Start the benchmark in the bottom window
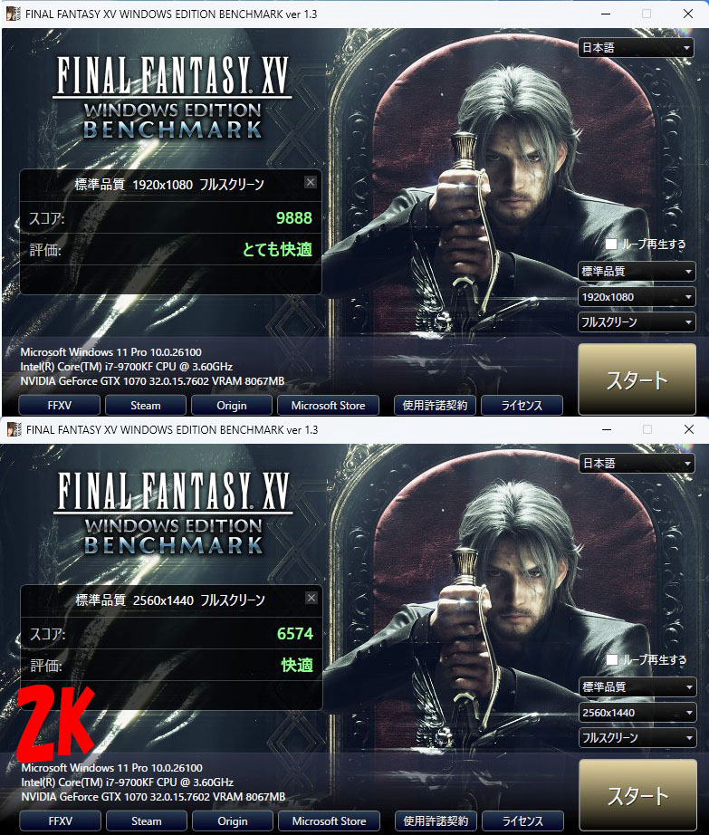 (x=638, y=794)
